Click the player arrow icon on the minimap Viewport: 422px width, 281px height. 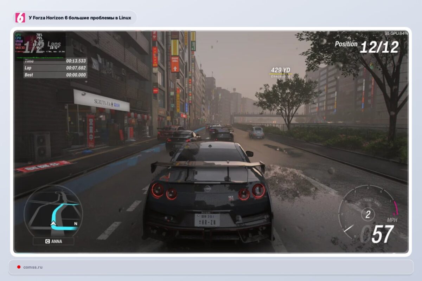click(x=53, y=223)
